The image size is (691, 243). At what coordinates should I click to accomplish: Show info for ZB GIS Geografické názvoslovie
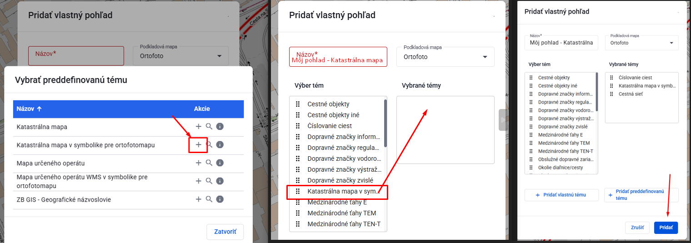click(220, 199)
